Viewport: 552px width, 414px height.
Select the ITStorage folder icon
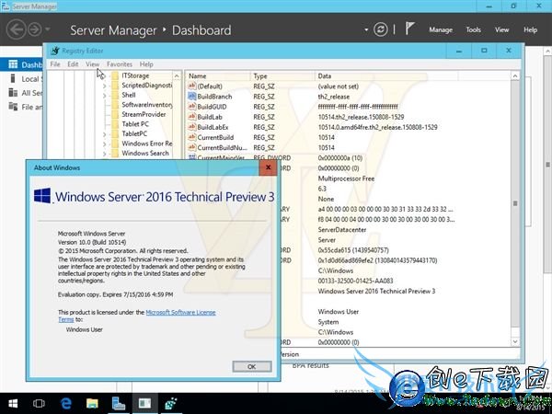pyautogui.click(x=115, y=75)
